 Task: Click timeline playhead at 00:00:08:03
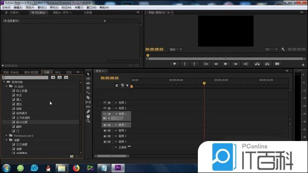[204, 83]
